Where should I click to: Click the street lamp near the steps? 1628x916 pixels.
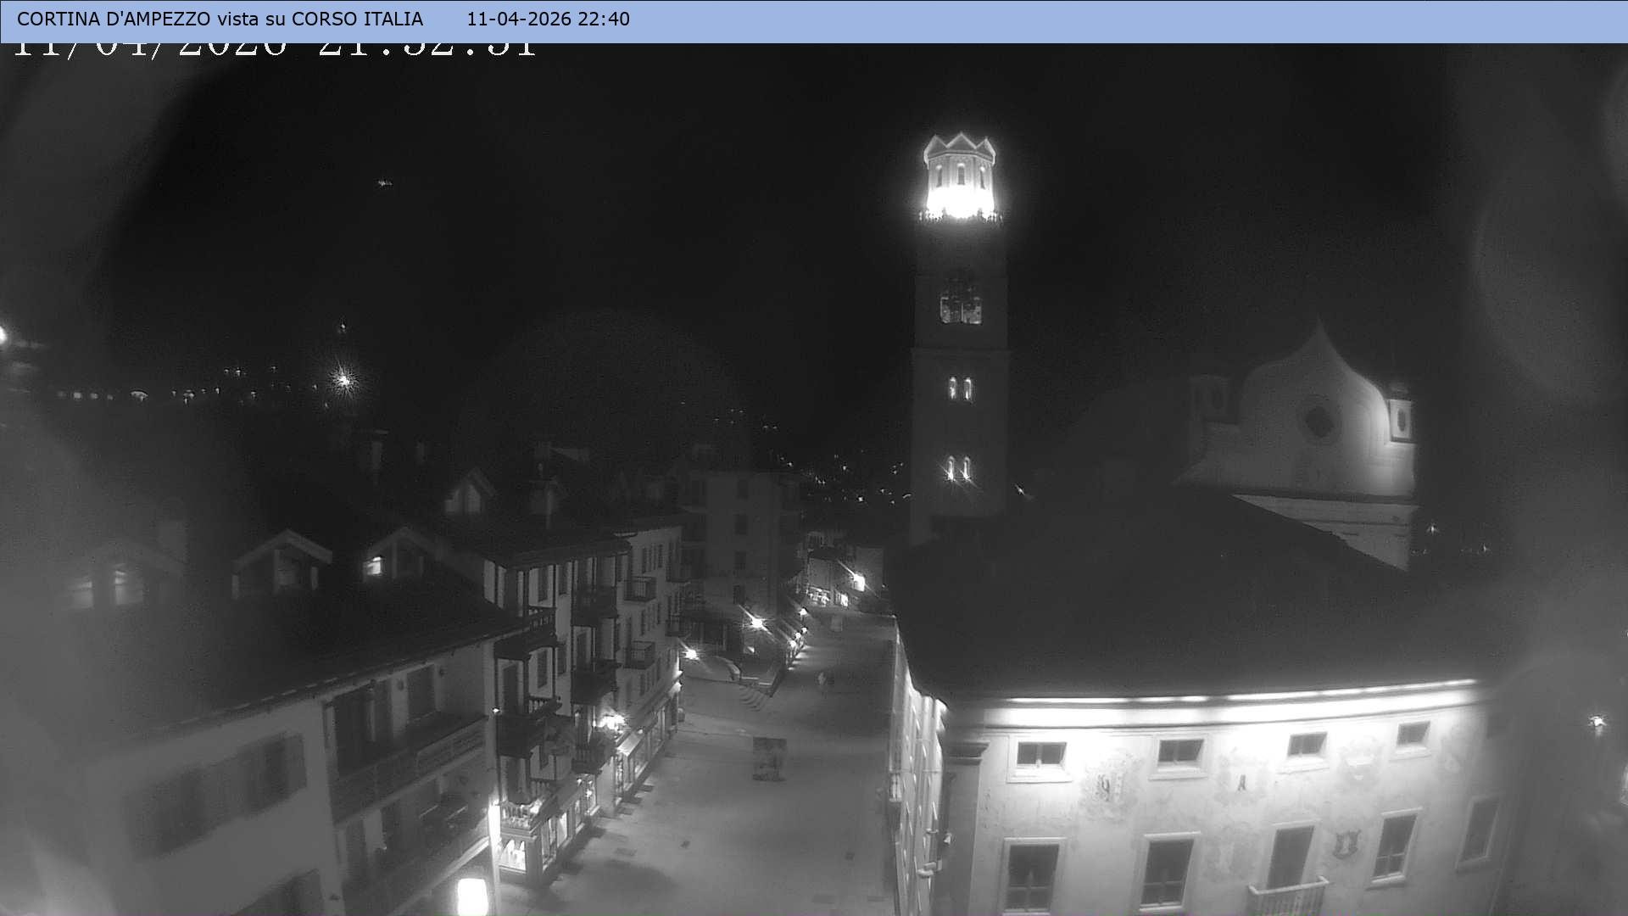(757, 623)
